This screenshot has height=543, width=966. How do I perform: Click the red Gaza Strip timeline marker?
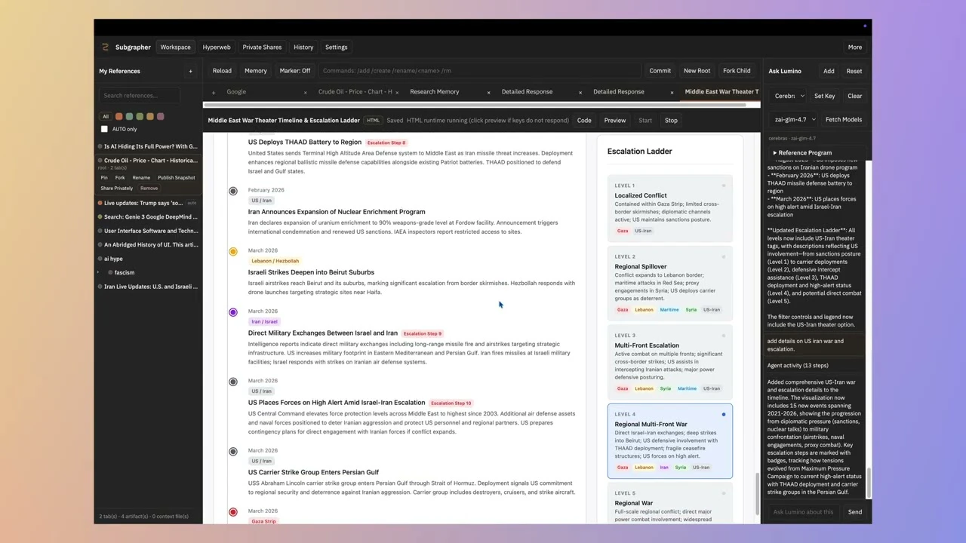click(233, 512)
